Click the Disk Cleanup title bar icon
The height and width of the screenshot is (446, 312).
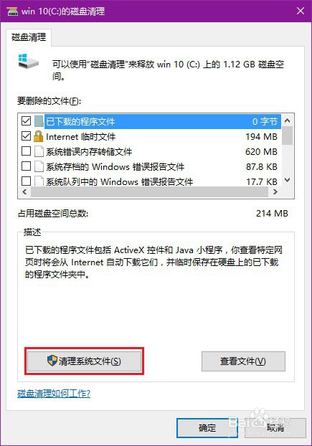(12, 11)
